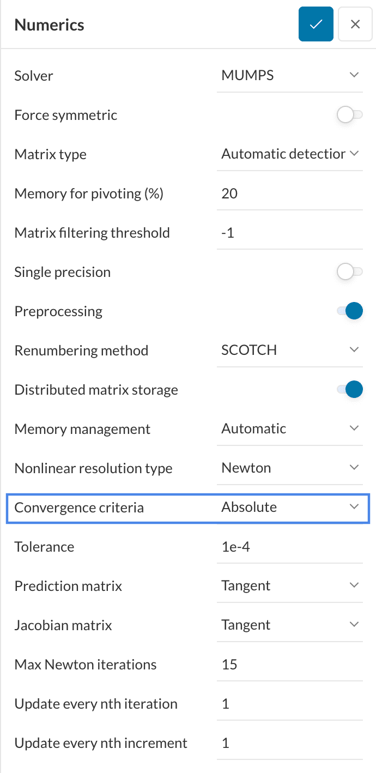The image size is (376, 773).
Task: Open the Solver dropdown showing MUMPS
Action: [x=289, y=76]
